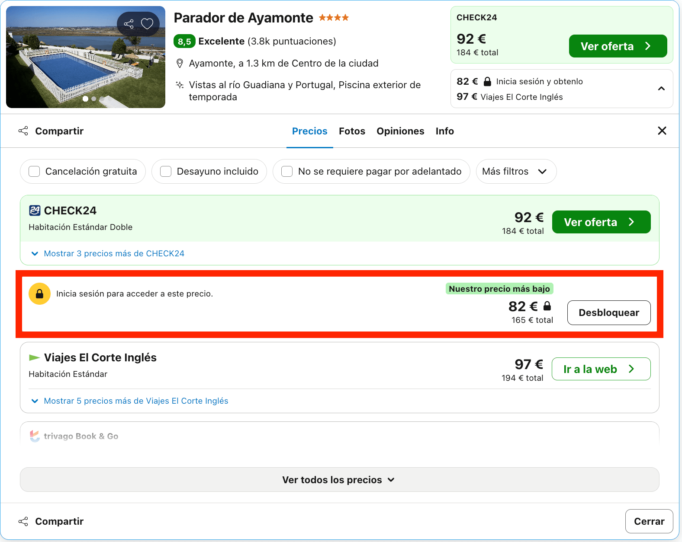
Task: Click the Viajes El Corte Inglés green flag logo
Action: 34,357
